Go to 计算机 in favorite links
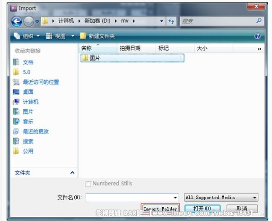 click(x=31, y=102)
